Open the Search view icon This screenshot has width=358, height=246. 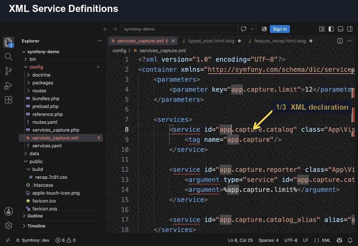(9, 57)
